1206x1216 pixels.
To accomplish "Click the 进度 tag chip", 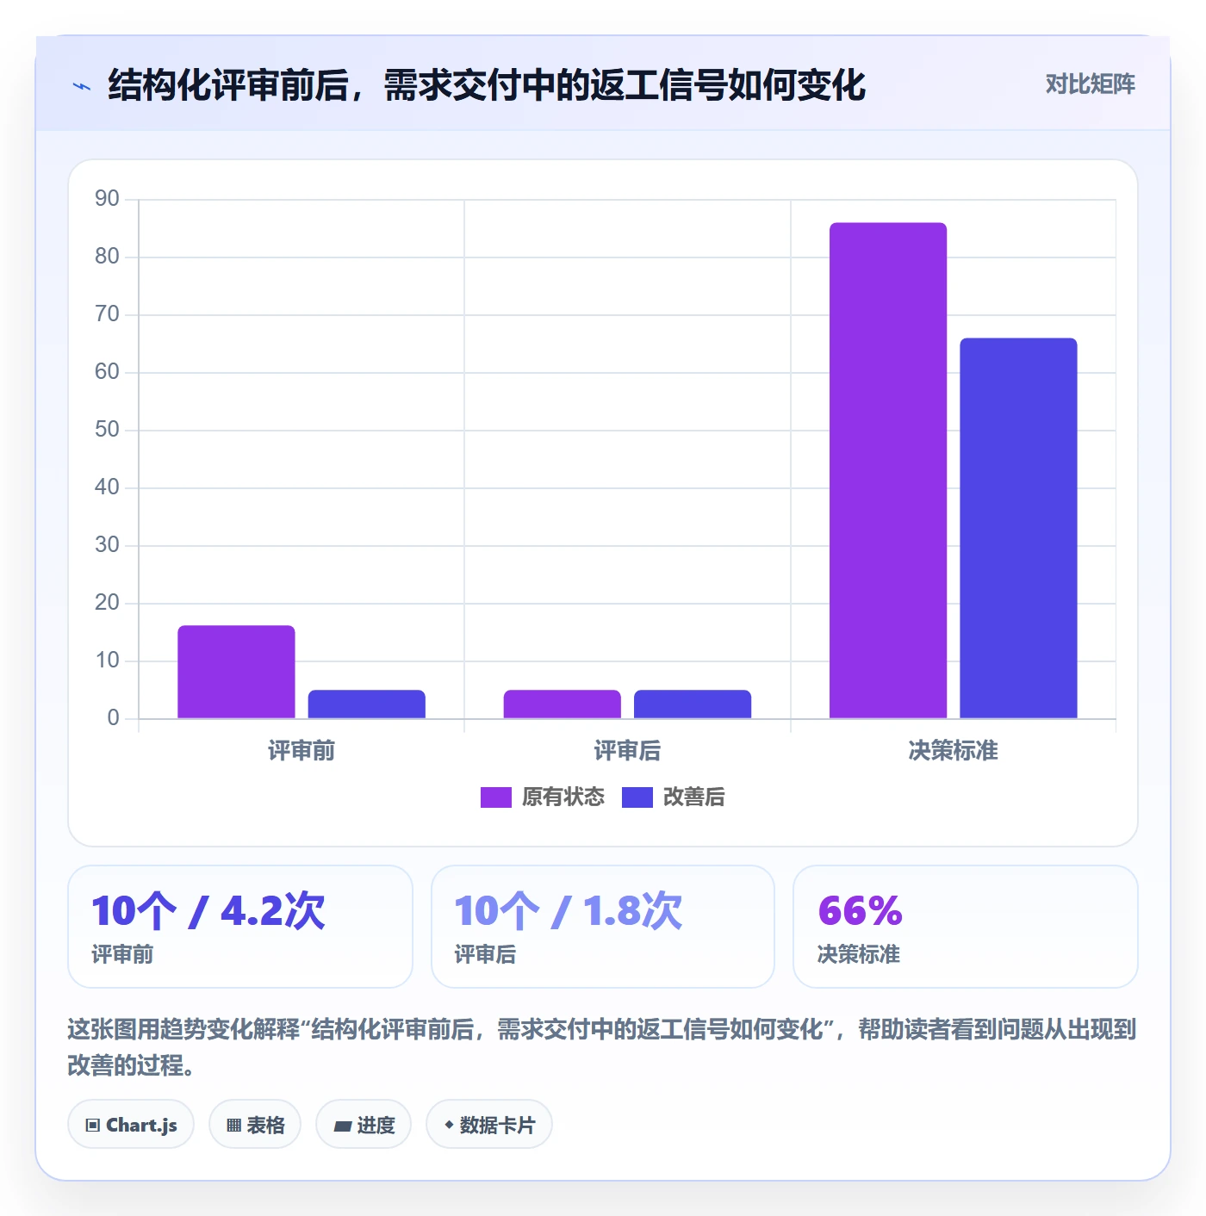I will (x=364, y=1124).
